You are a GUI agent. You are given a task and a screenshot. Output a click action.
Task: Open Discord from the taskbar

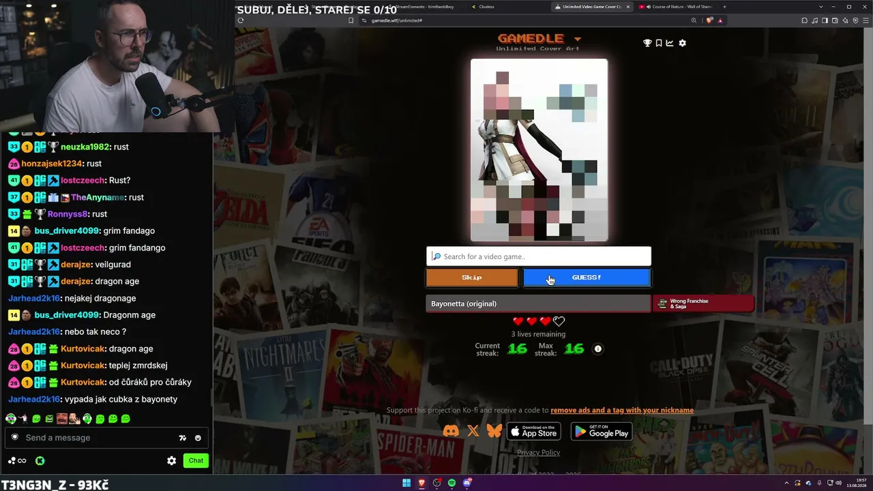[467, 483]
